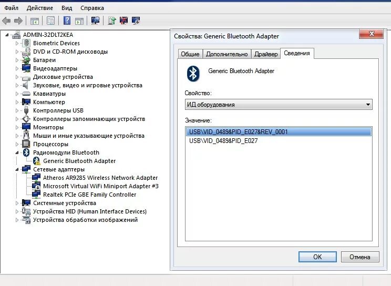Select the ADMIN-32DLT2KEA computer name
Screen dimensions: 391x286
pyautogui.click(x=48, y=35)
